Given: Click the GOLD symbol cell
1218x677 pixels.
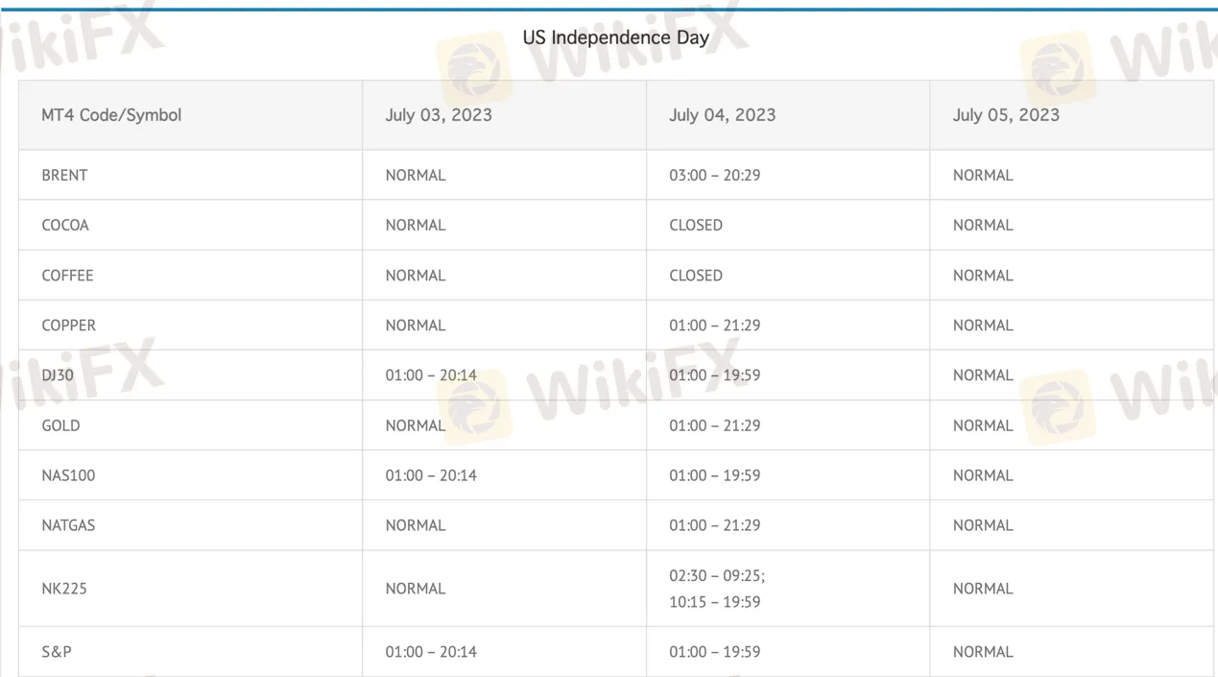Looking at the screenshot, I should tap(60, 425).
